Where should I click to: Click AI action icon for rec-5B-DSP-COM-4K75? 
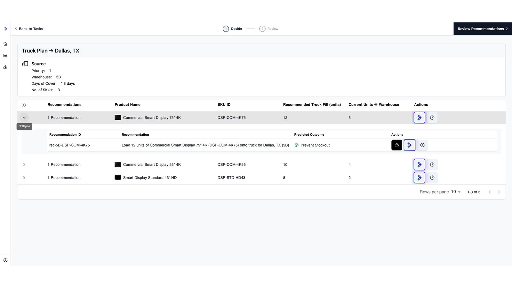coord(409,145)
